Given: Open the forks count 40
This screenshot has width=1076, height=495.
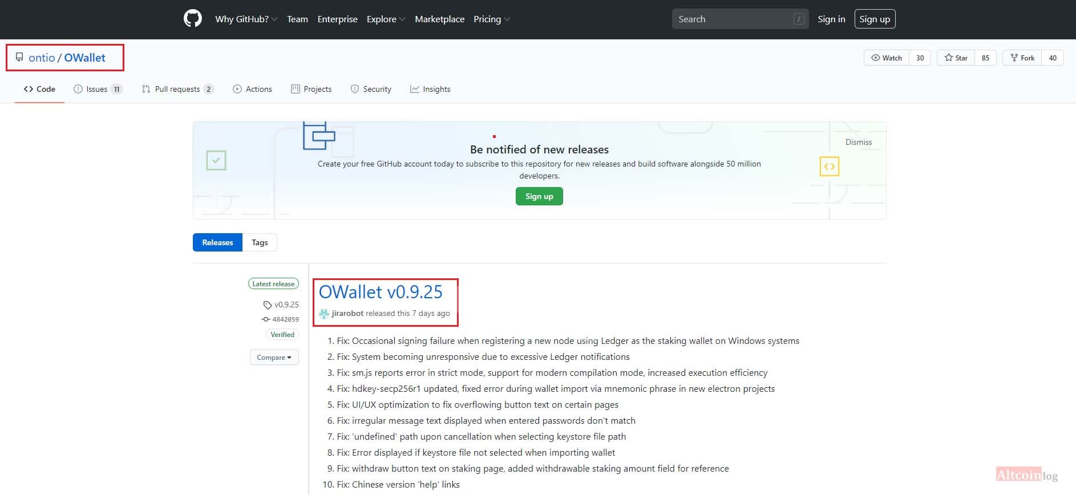Looking at the screenshot, I should coord(1053,58).
